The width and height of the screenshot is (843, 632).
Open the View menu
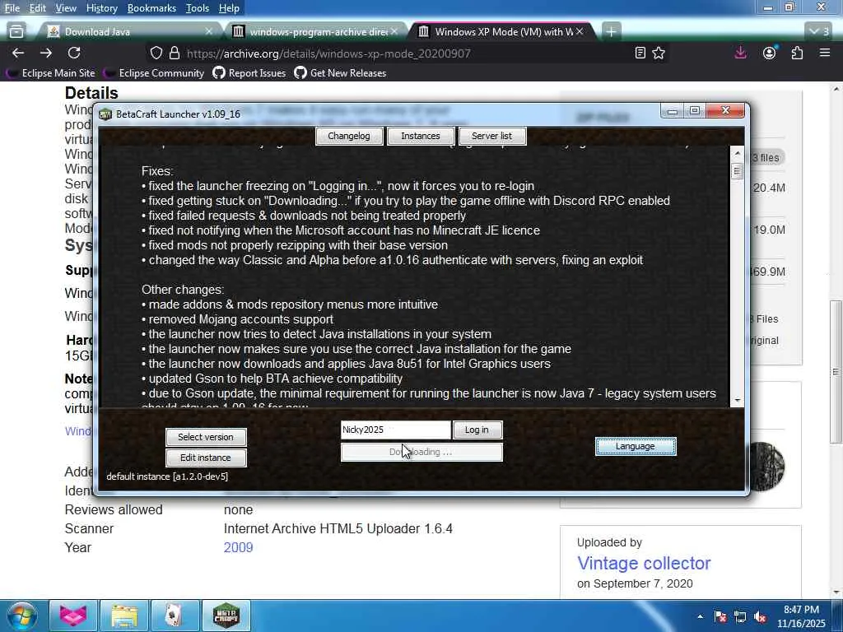click(66, 8)
